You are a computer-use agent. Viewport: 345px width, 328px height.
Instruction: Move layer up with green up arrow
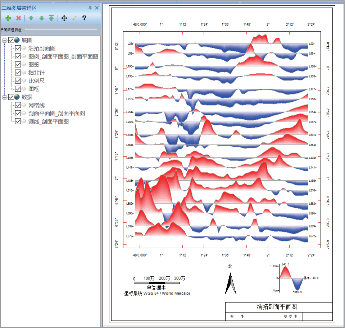pyautogui.click(x=31, y=18)
